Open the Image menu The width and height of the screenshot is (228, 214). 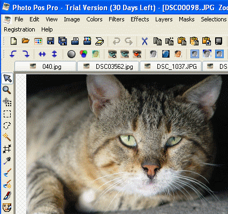point(72,19)
